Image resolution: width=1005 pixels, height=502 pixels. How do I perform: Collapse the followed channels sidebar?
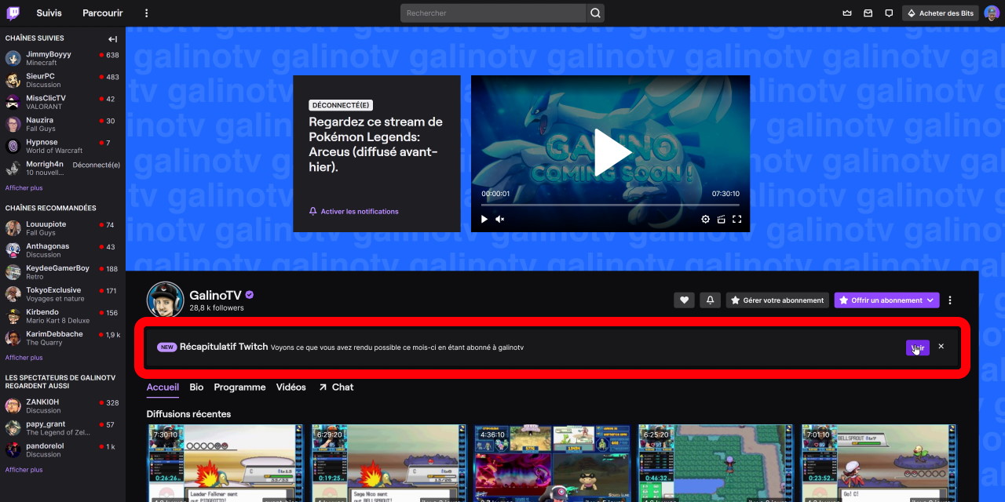112,38
